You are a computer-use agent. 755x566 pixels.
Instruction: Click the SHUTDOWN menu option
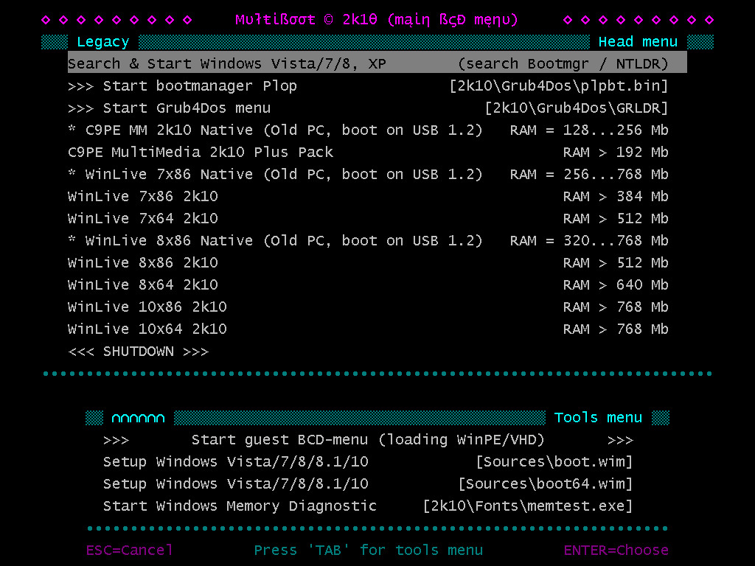point(138,351)
